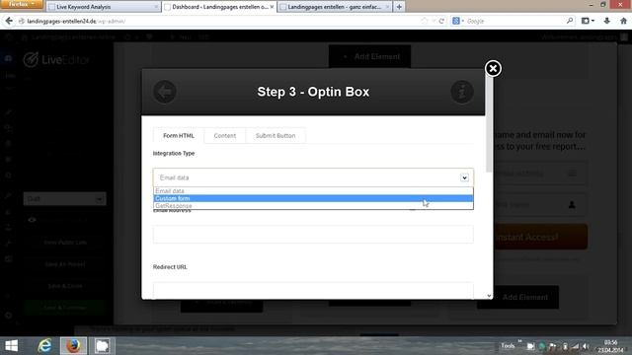This screenshot has width=632, height=355.
Task: Open the Windows Start button
Action: coord(11,346)
